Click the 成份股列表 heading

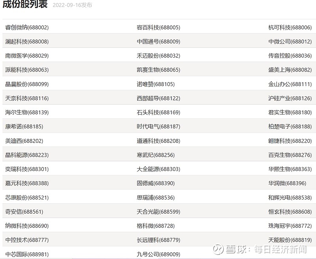25,4
